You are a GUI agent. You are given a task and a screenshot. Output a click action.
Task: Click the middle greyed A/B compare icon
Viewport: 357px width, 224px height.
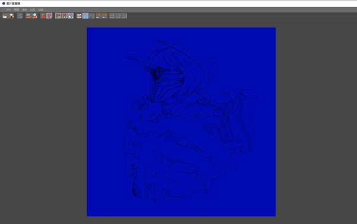point(117,15)
